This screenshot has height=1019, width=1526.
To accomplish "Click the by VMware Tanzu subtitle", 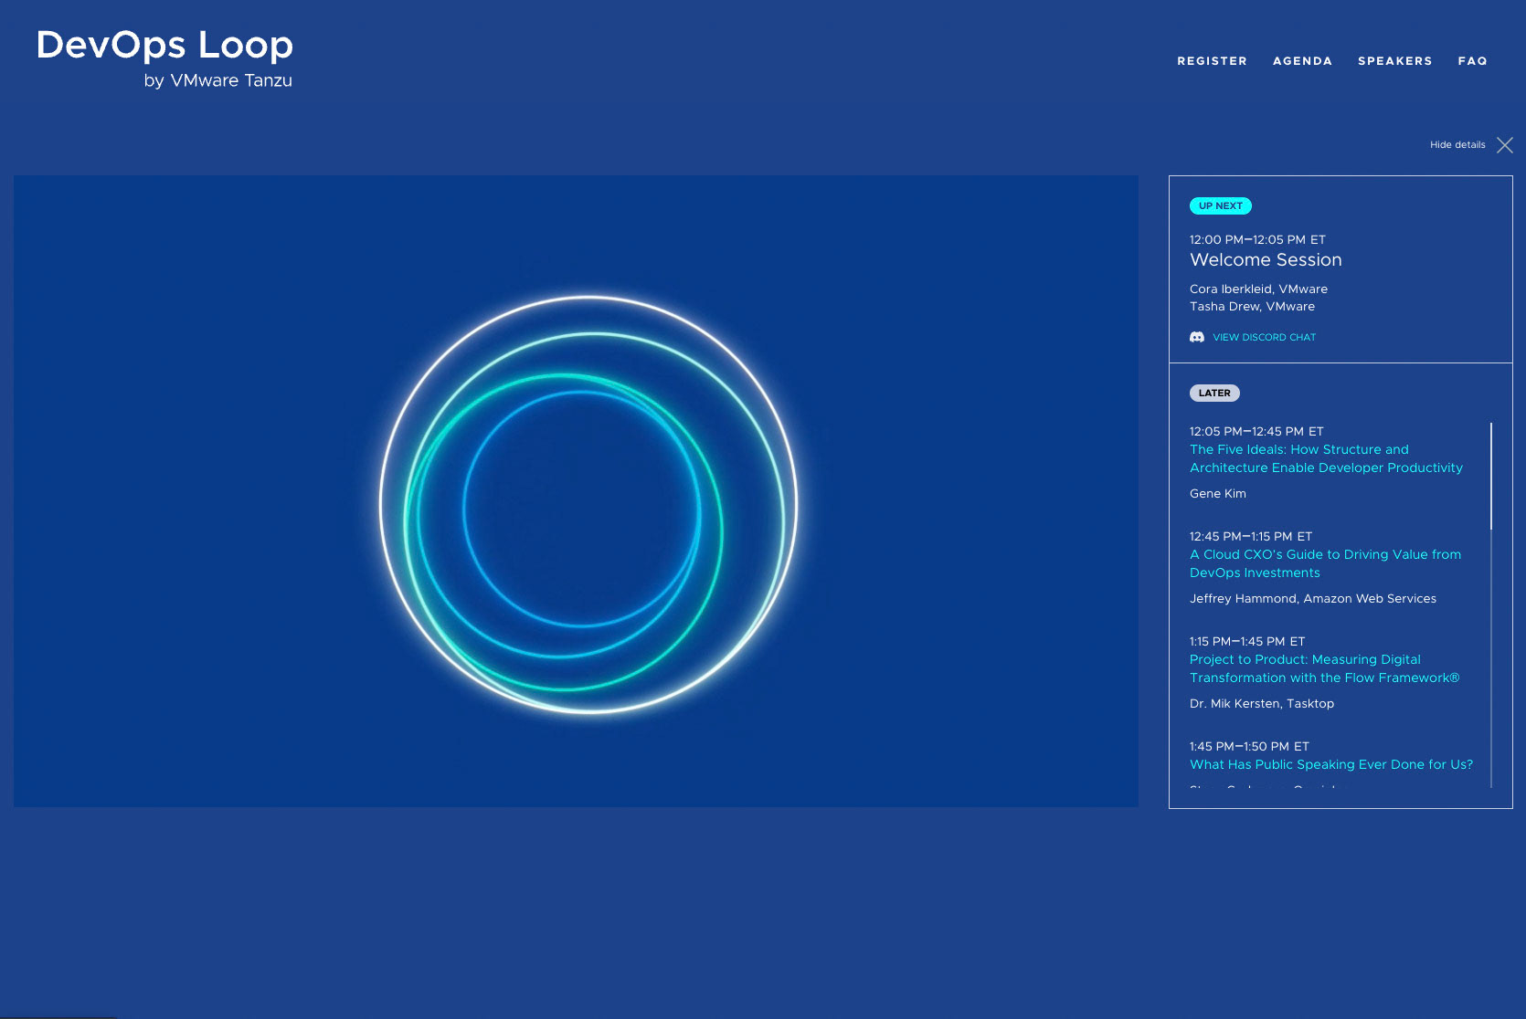I will coord(218,80).
